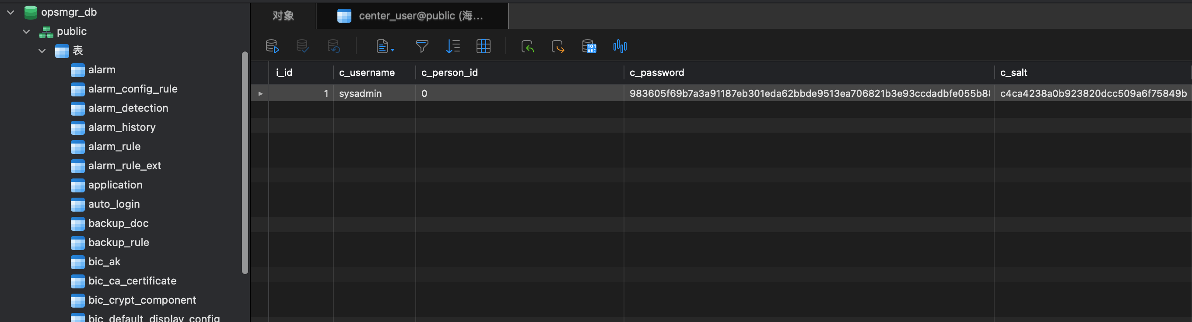This screenshot has height=322, width=1192.
Task: Select the bic_ca_certificate table
Action: (132, 281)
